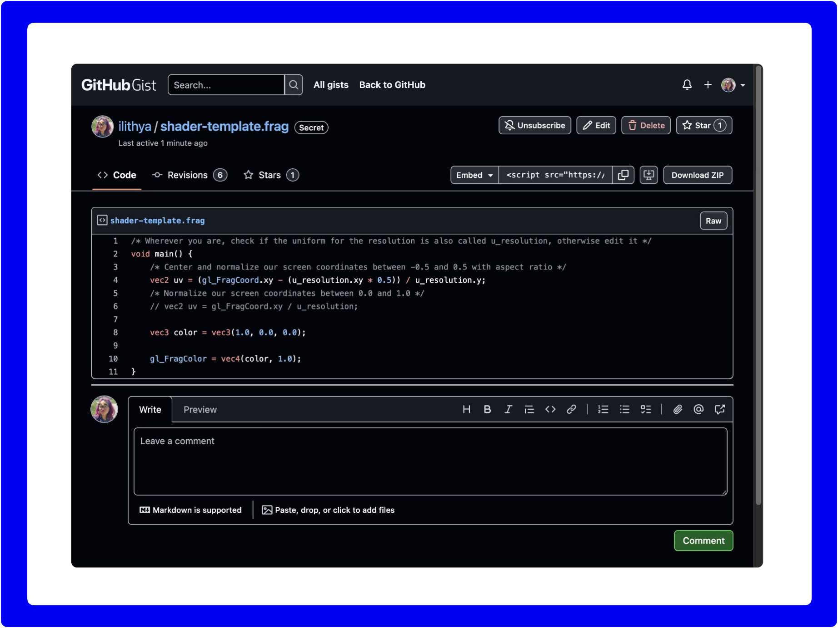Screen dimensions: 838x628
Task: Click the avatar beside the comment box
Action: click(x=104, y=409)
